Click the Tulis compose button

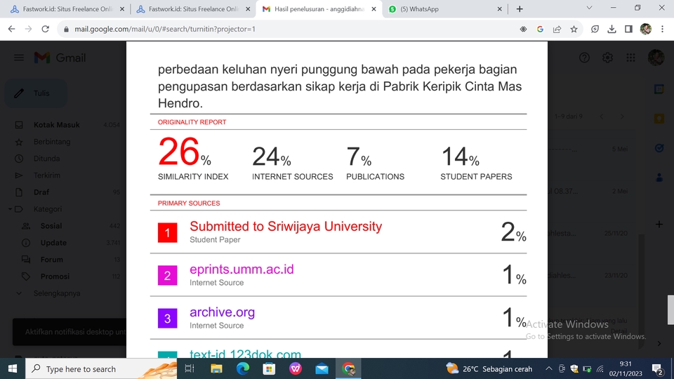[x=36, y=93]
